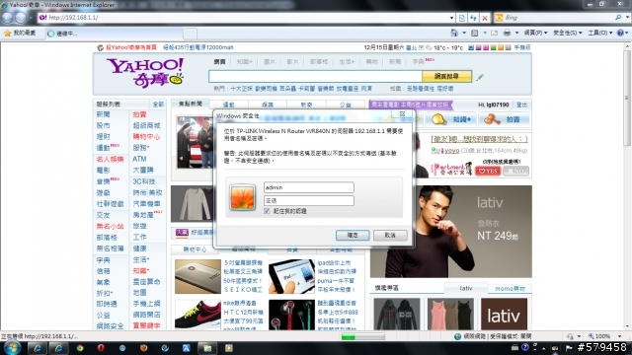
Task: Open Google Chrome from the taskbar
Action: 80,348
